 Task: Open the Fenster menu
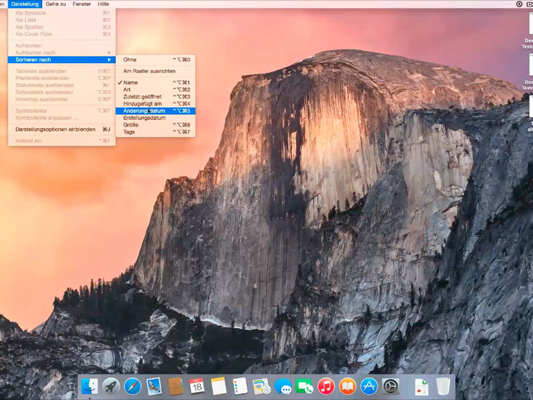[x=82, y=4]
